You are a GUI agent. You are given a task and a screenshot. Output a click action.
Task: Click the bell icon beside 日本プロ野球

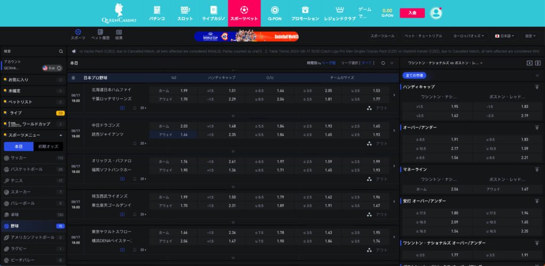73,78
